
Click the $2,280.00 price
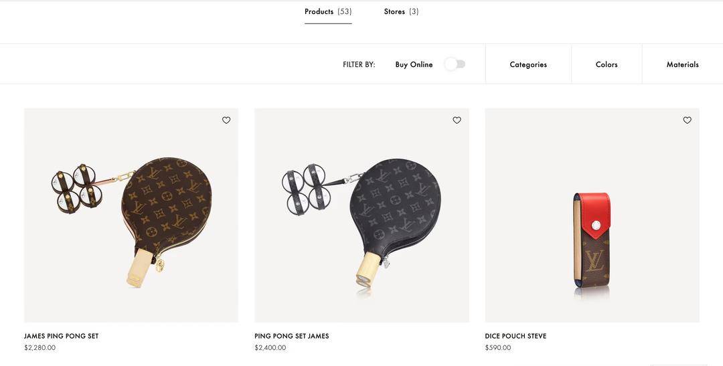40,348
